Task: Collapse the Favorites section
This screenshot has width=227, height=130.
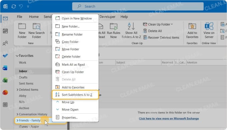Action: (17, 56)
